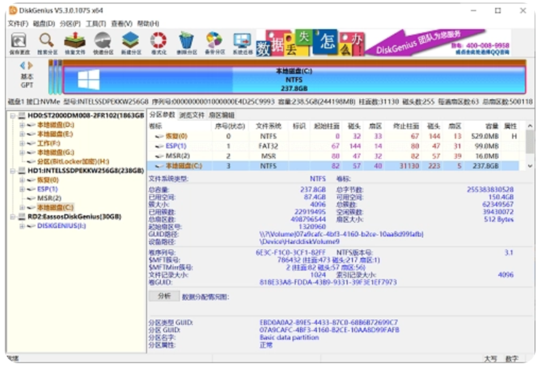The image size is (542, 369).
Task: Select the C: NTFS partition in disk map
Action: [294, 80]
